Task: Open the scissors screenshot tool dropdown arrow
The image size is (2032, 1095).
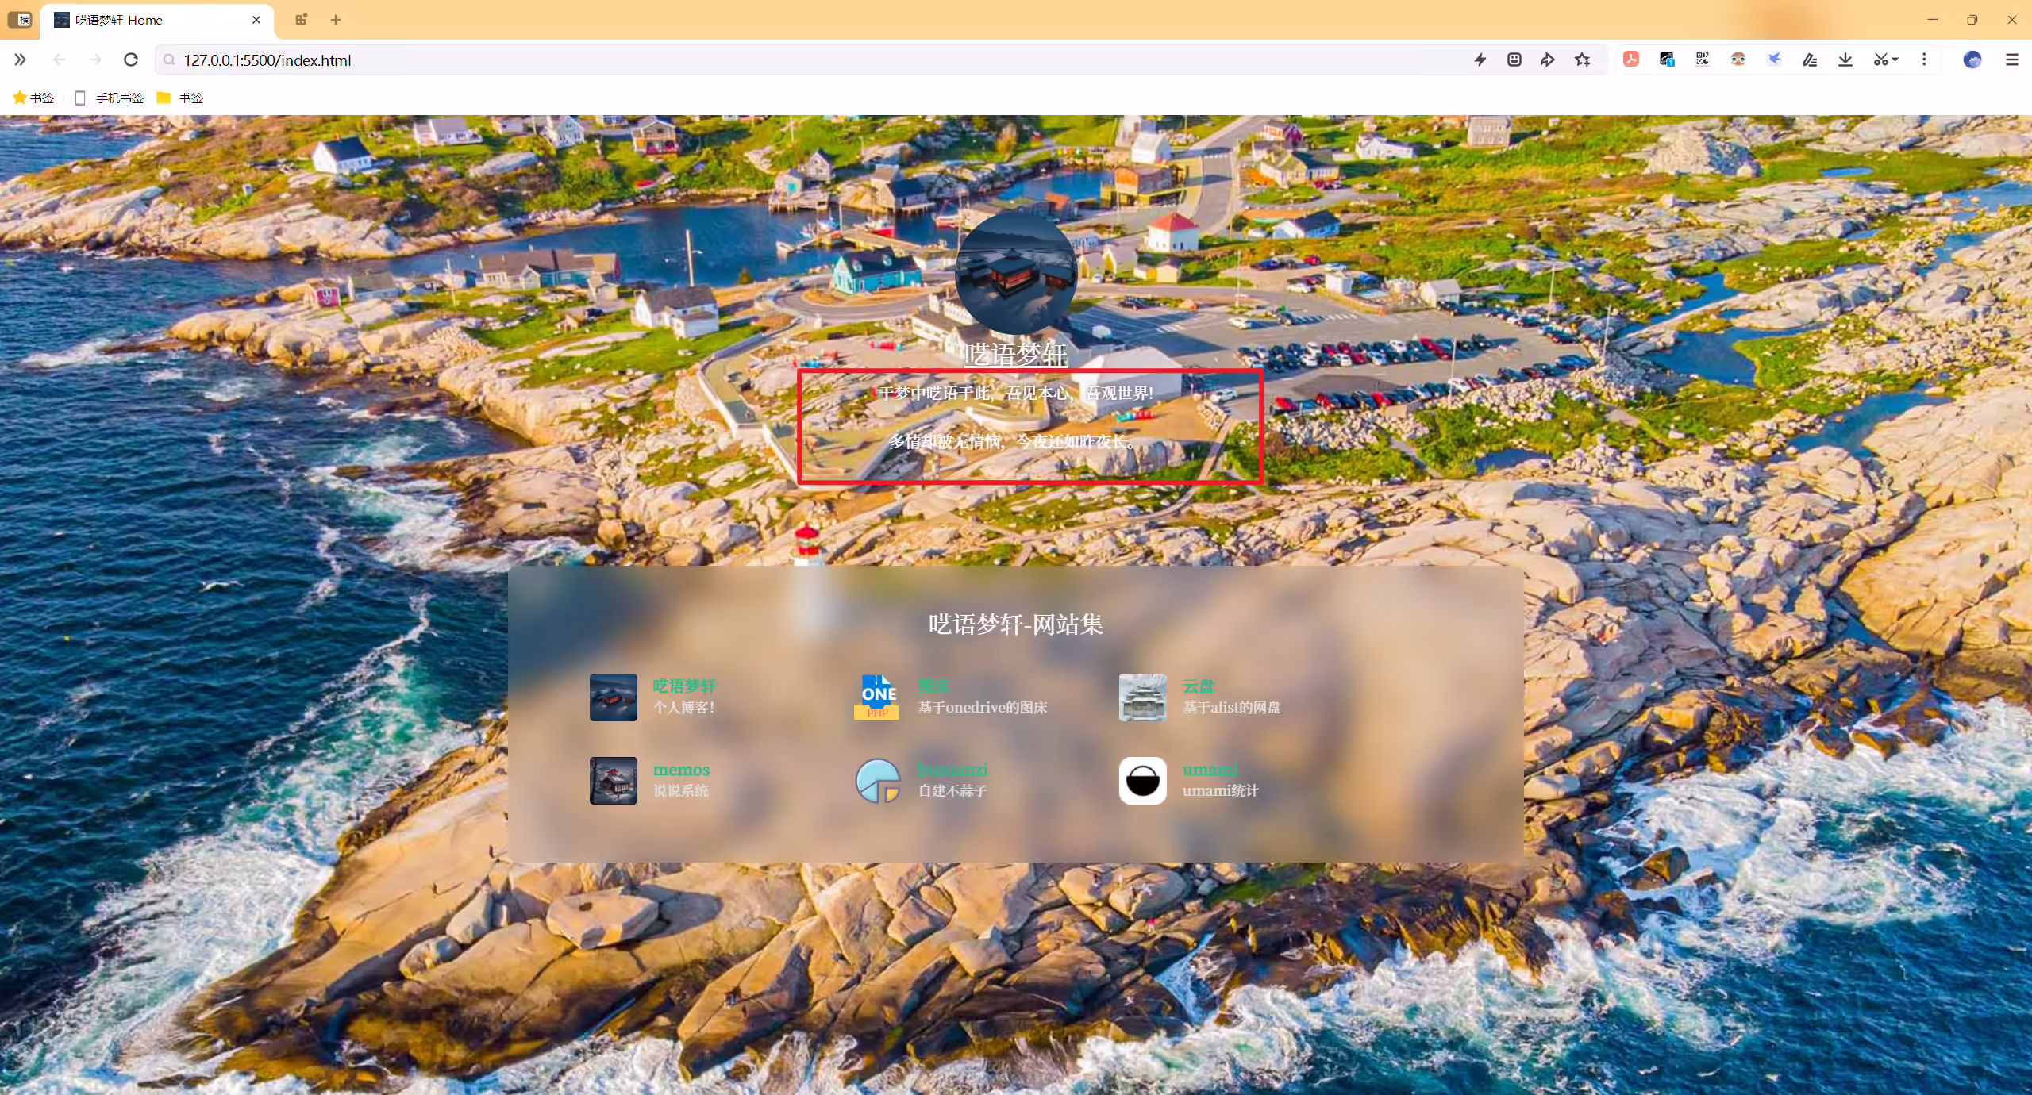Action: pos(1895,60)
